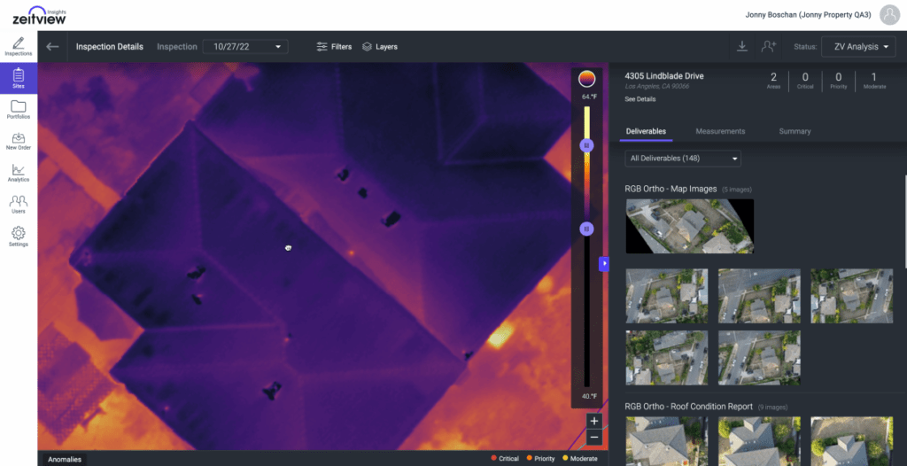The width and height of the screenshot is (907, 466).
Task: Zoom in with the plus button
Action: (x=594, y=421)
